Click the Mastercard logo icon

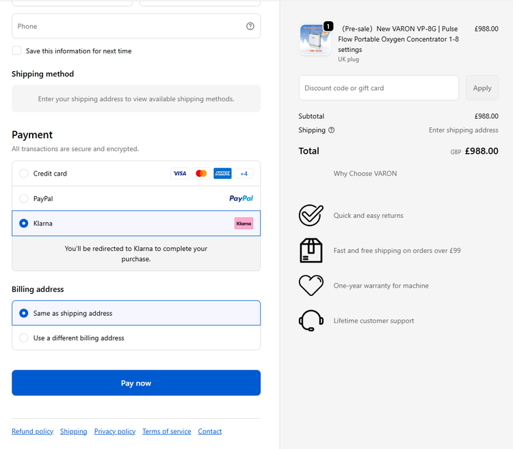pyautogui.click(x=201, y=174)
